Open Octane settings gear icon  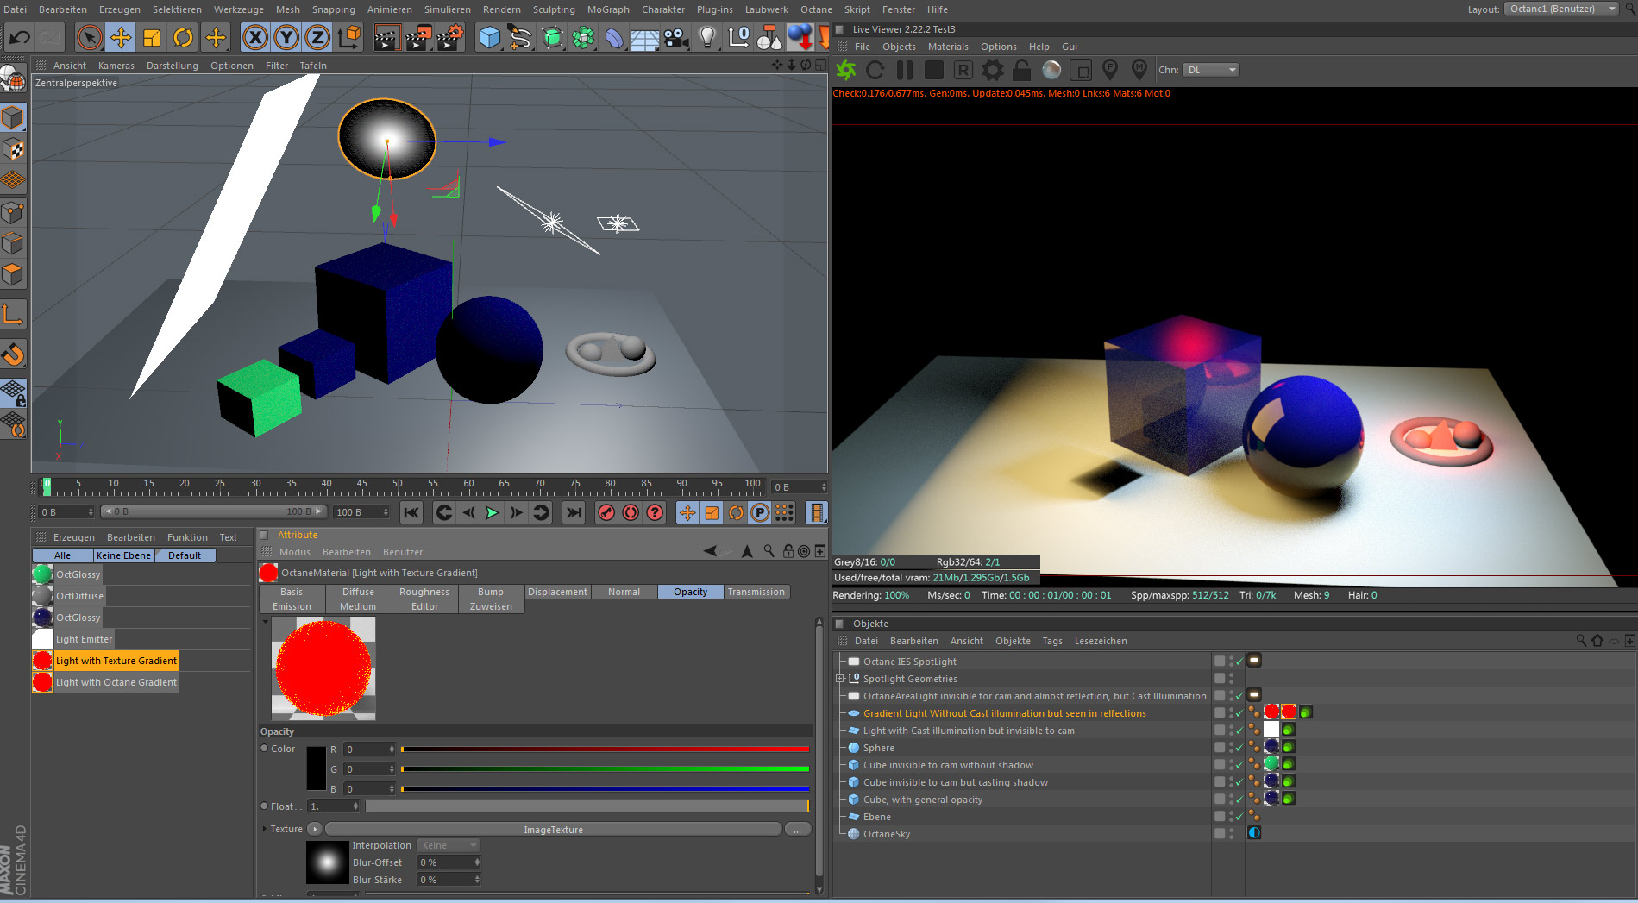point(993,71)
